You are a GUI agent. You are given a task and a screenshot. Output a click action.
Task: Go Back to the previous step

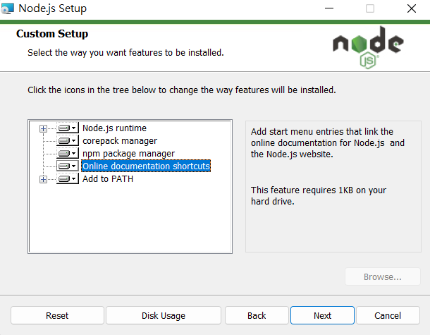click(x=257, y=315)
